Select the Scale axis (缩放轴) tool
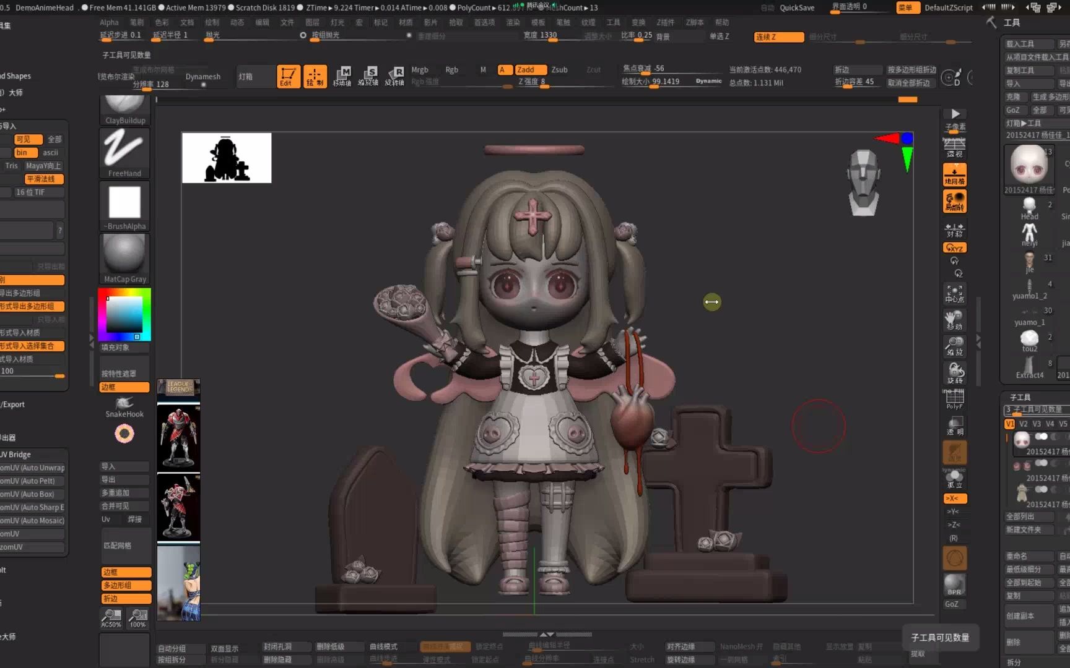Viewport: 1070px width, 668px height. click(368, 77)
